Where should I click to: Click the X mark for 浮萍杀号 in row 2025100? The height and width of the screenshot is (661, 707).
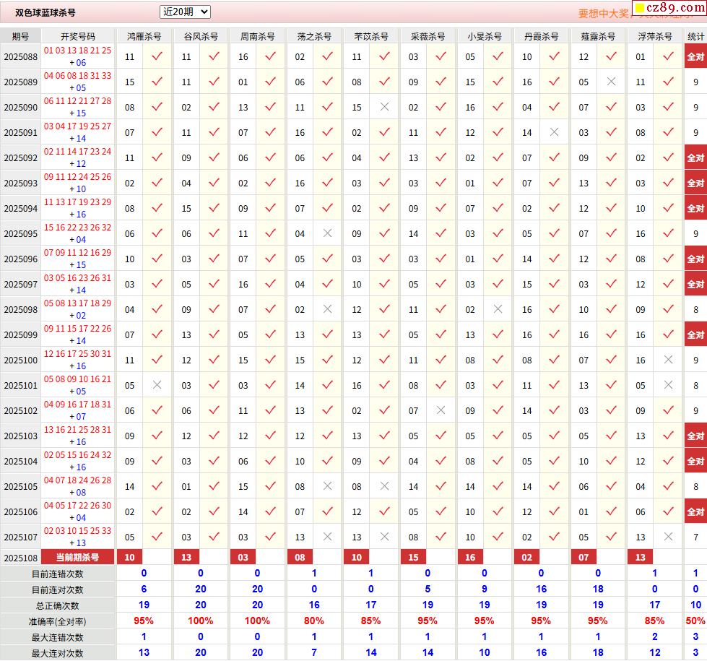click(668, 360)
